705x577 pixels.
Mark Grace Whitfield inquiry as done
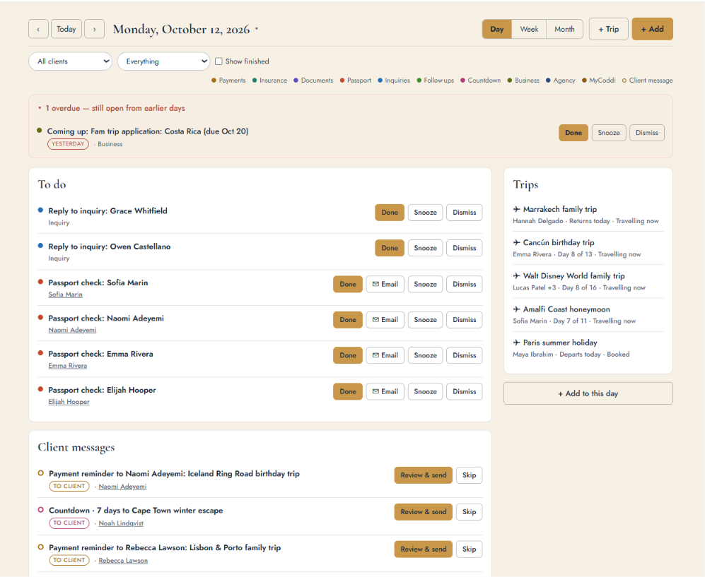point(390,213)
